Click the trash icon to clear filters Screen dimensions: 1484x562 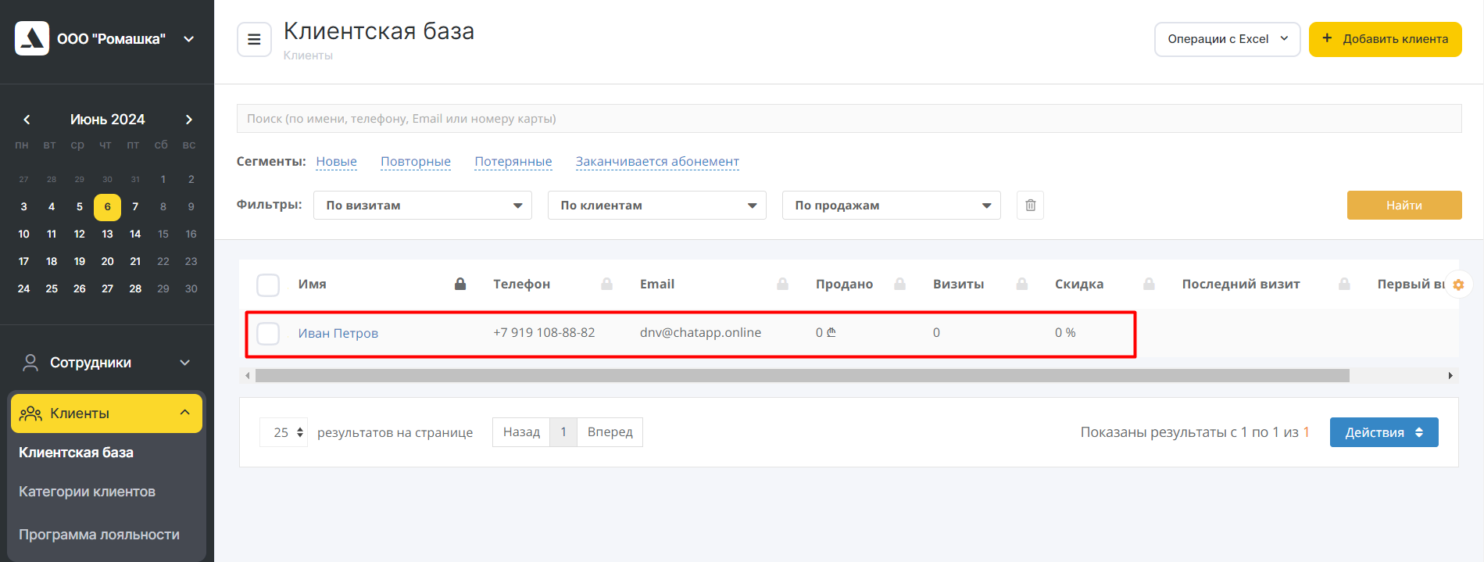1030,206
